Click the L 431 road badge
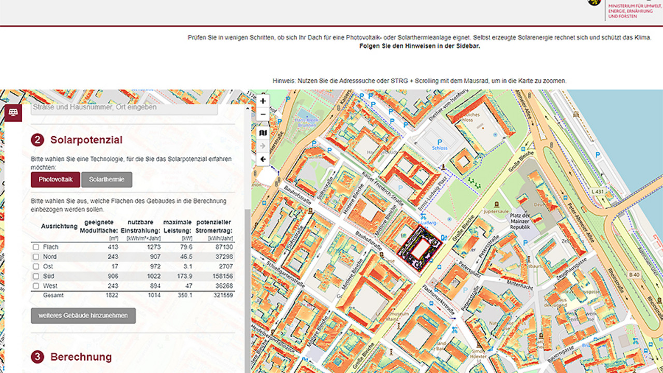 pyautogui.click(x=598, y=192)
